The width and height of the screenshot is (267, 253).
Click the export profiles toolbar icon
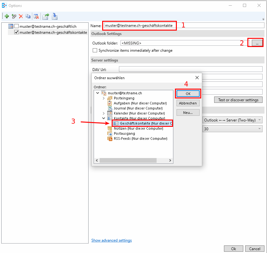[x=46, y=16]
